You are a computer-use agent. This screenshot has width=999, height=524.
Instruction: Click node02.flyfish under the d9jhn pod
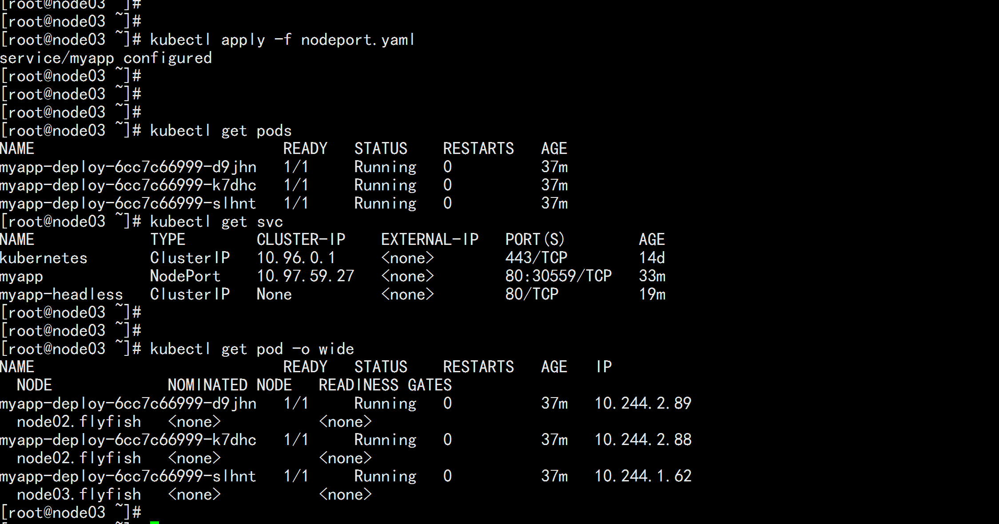pos(79,422)
